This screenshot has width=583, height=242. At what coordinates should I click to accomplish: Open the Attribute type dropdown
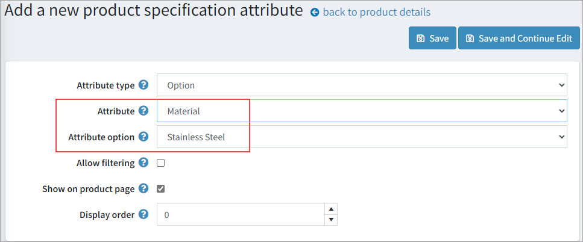362,85
